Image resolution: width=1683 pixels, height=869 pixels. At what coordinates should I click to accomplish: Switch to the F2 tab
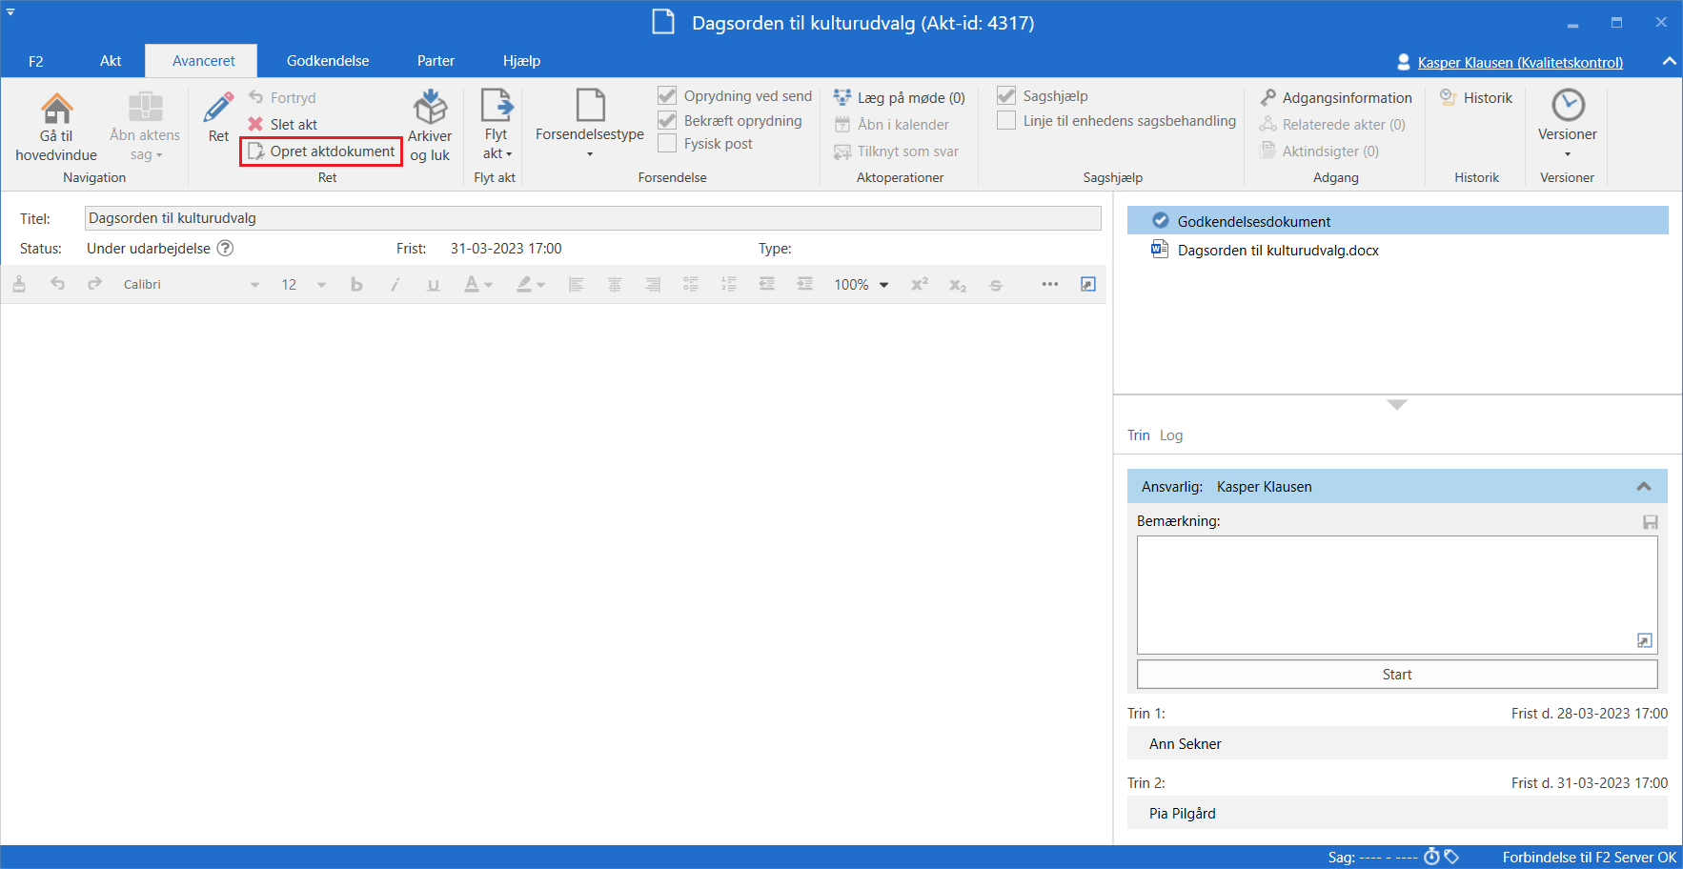36,61
